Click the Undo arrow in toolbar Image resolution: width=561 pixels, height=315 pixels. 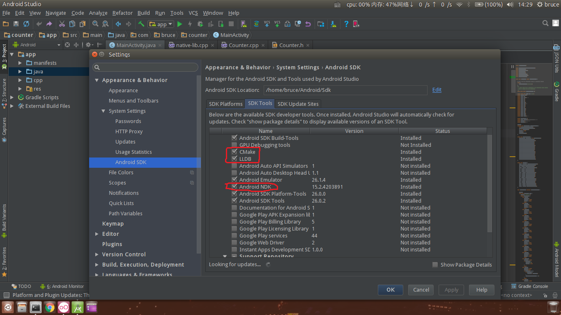(39, 24)
